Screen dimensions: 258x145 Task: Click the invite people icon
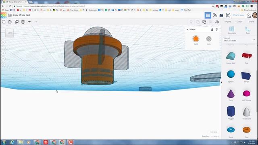pos(249,15)
